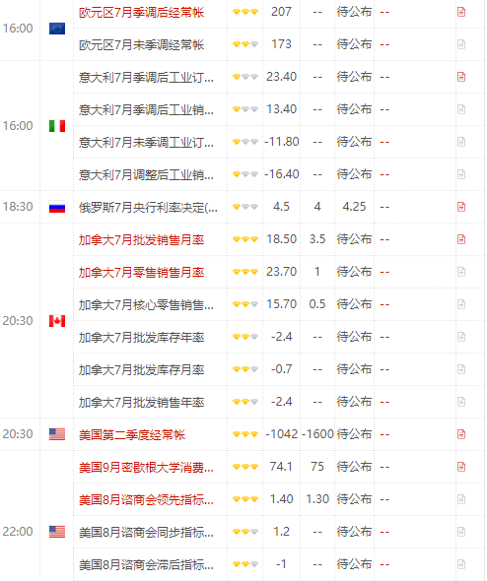This screenshot has height=581, width=487.
Task: Select 意大利7月调整后工业销 row title
Action: [x=146, y=175]
